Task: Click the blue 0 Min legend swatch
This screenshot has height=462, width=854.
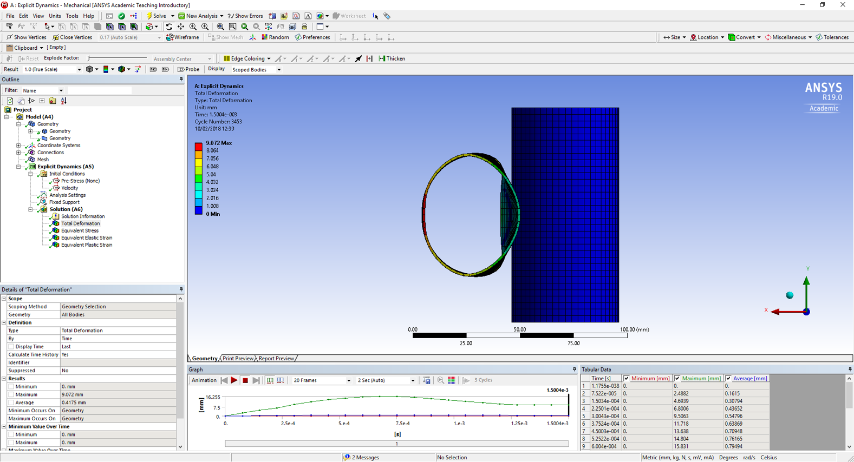Action: coord(199,210)
